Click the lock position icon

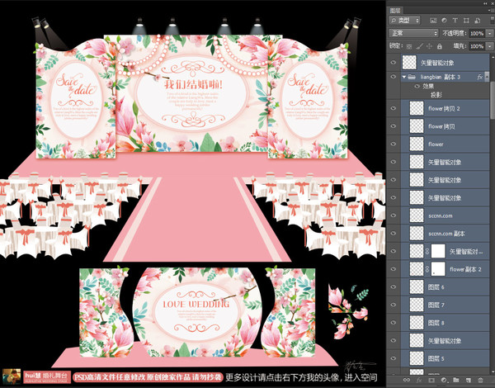(x=429, y=46)
